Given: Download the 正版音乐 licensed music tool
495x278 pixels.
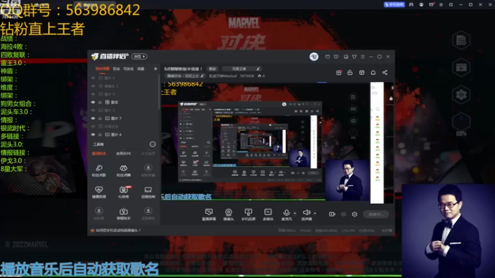Looking at the screenshot, I should (x=148, y=213).
